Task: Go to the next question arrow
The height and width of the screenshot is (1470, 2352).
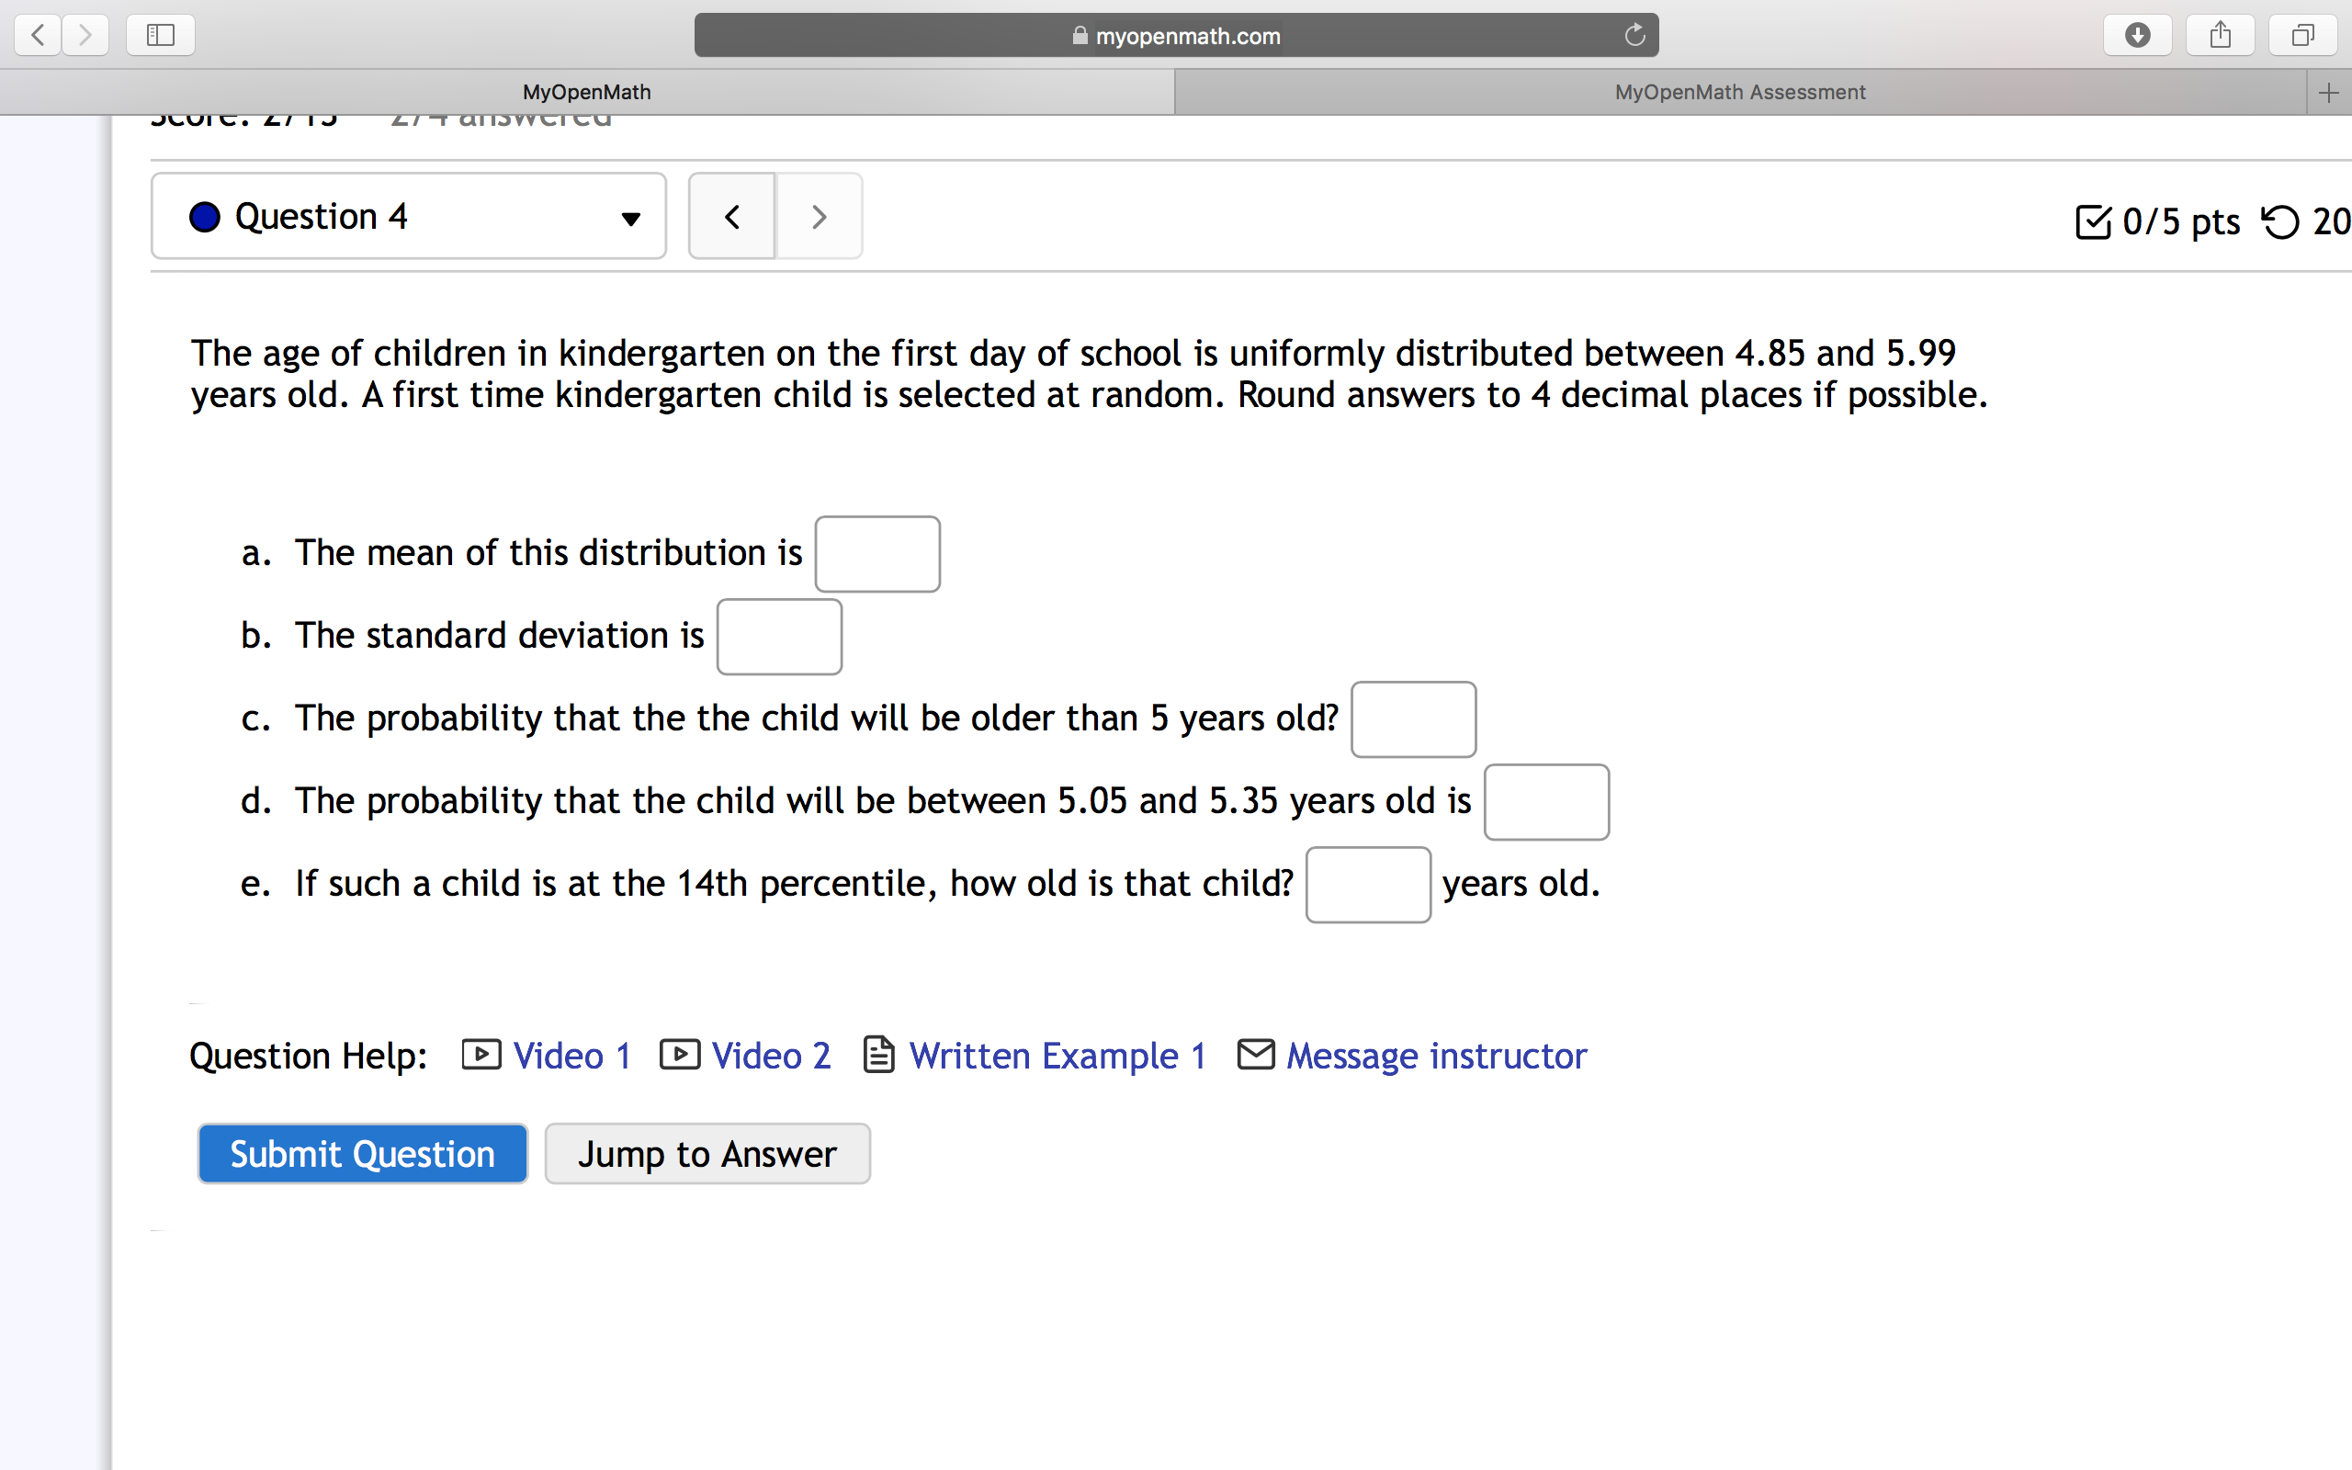Action: 819,216
